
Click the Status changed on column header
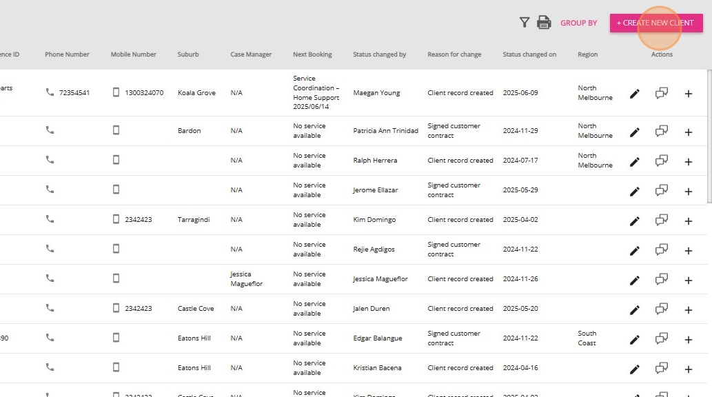pos(529,54)
